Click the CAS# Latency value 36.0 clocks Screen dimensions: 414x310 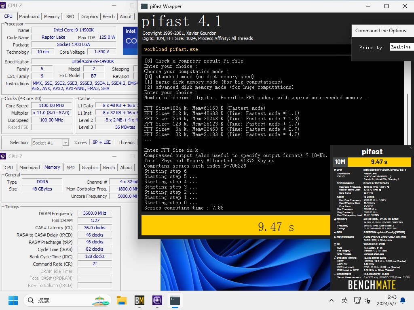click(x=95, y=228)
